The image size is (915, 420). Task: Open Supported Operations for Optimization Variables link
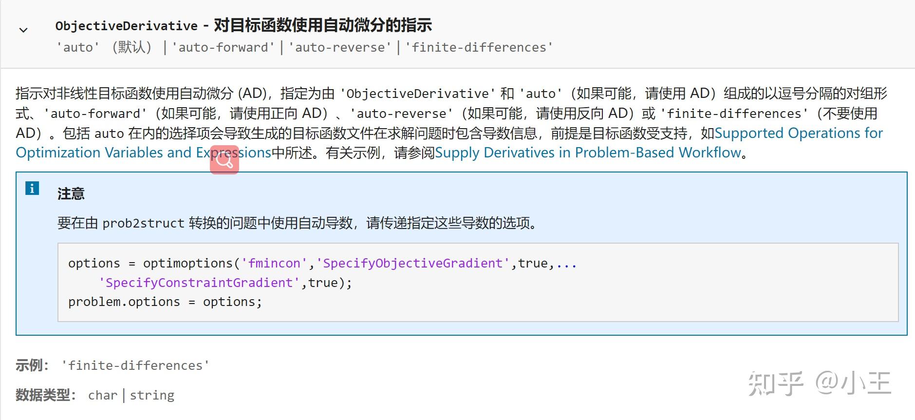point(798,133)
